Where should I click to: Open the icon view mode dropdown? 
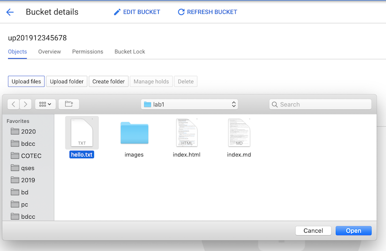[45, 104]
